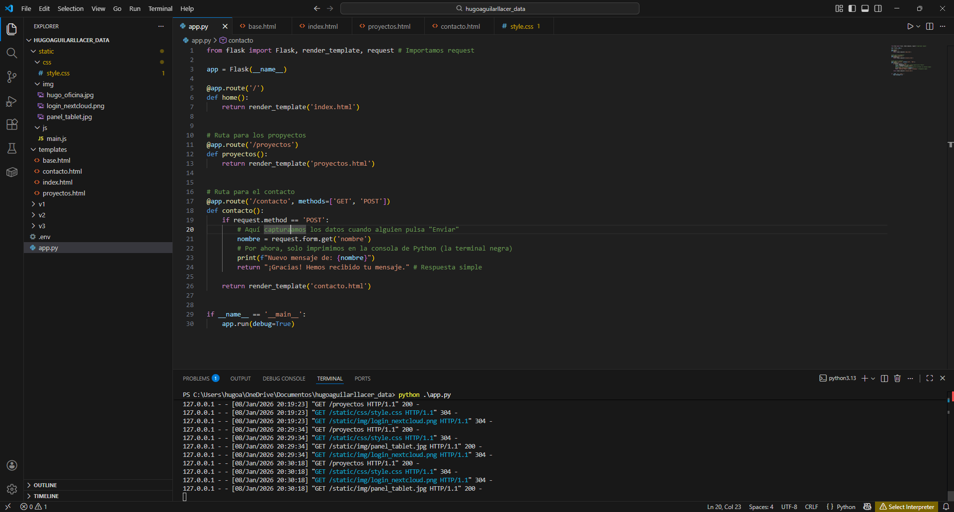Open the Run and Debug view
This screenshot has width=954, height=512.
pyautogui.click(x=12, y=101)
